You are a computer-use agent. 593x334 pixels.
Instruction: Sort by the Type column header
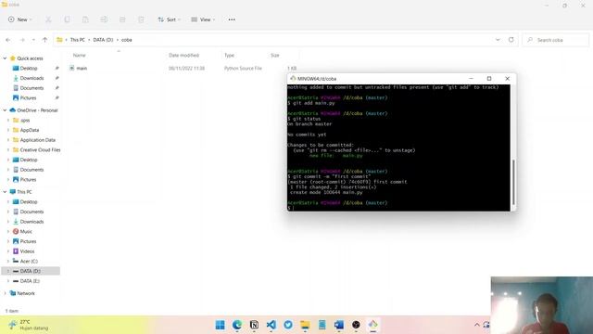(229, 56)
